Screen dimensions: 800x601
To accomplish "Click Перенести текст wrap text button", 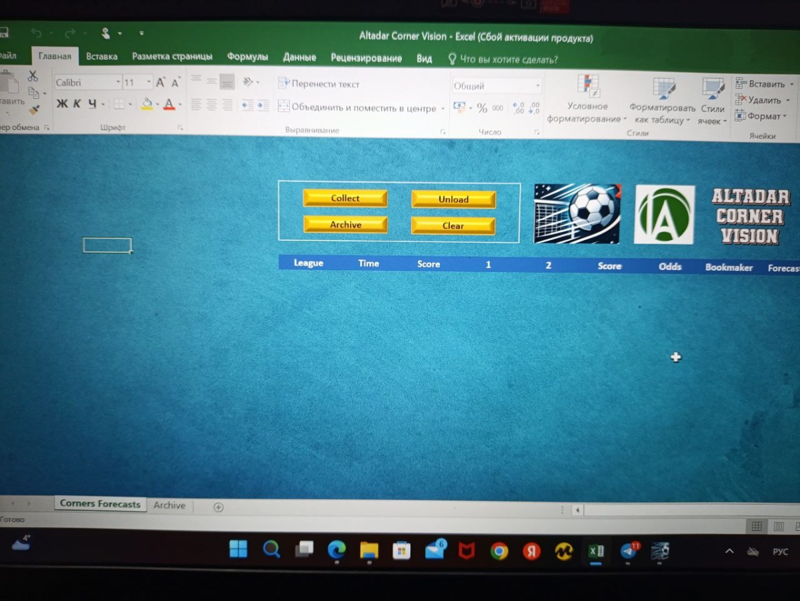I will (319, 84).
